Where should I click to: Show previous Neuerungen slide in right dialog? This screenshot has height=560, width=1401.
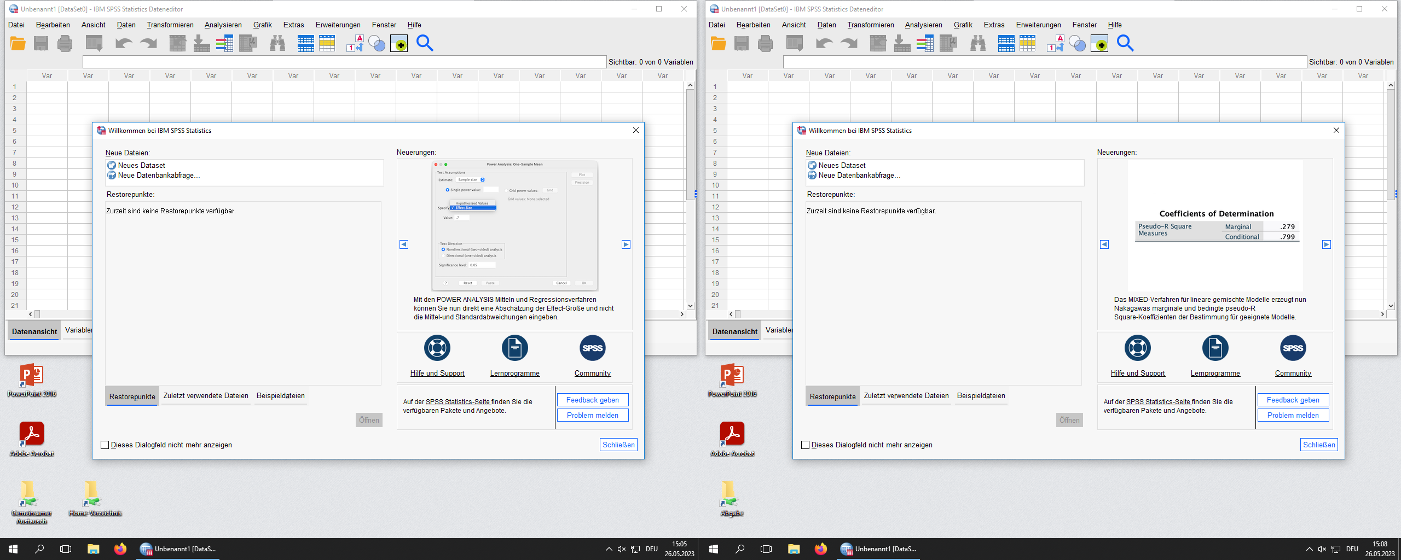pos(1104,244)
